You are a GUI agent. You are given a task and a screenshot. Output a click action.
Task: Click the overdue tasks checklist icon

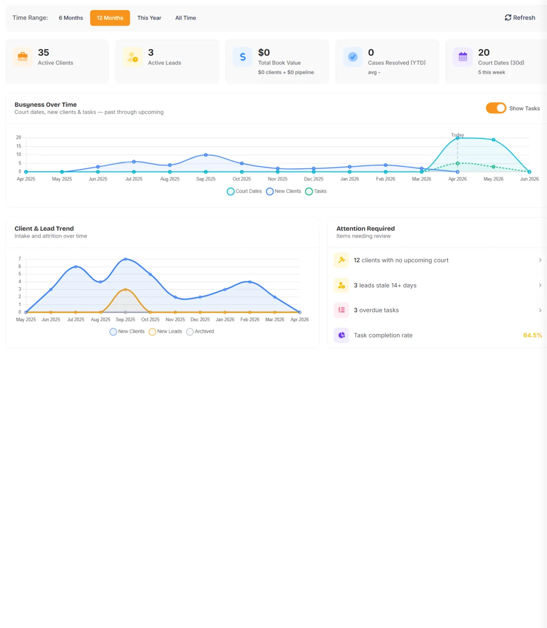(341, 310)
